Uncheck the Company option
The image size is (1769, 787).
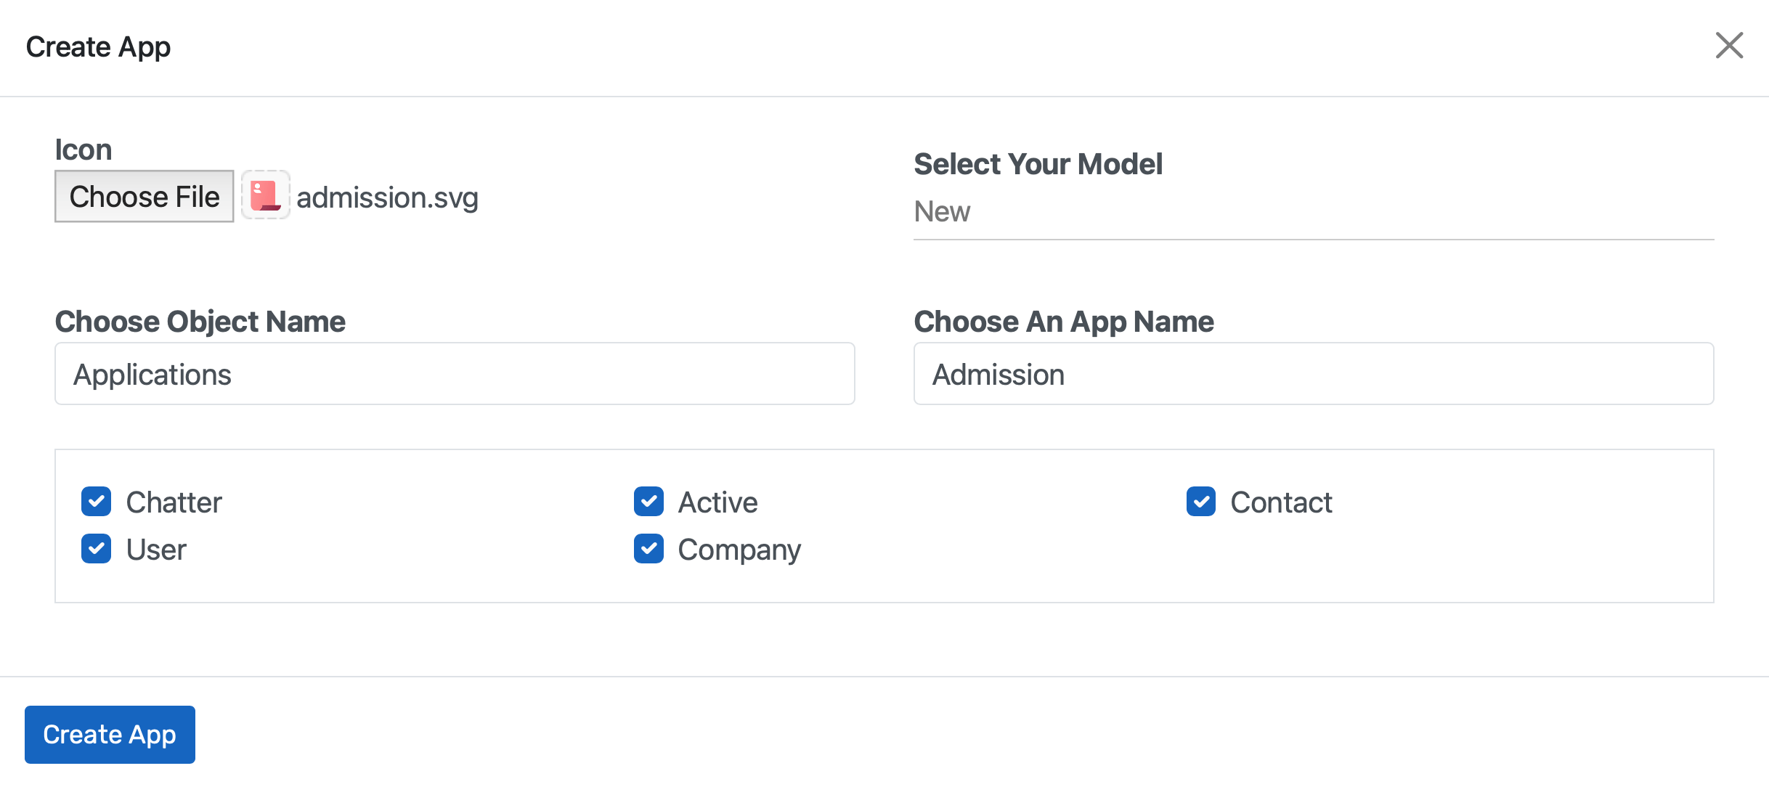[648, 549]
